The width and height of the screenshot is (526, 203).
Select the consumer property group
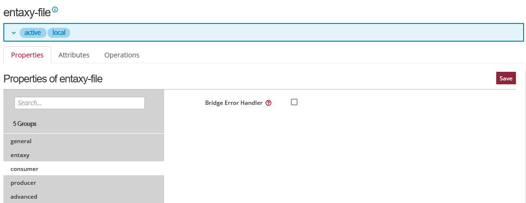pos(24,169)
